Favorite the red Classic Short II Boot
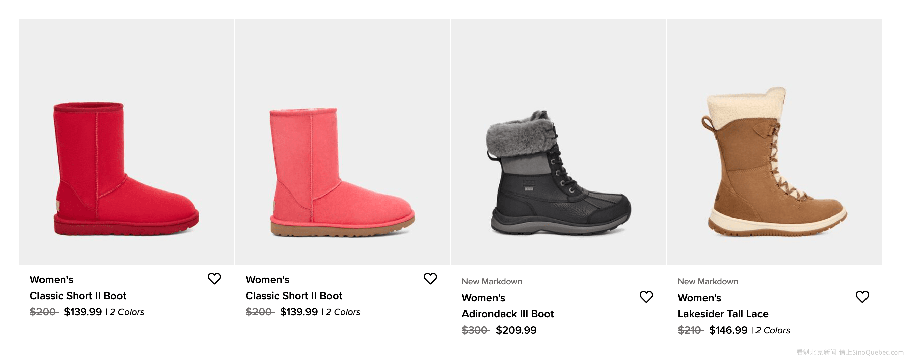The image size is (906, 358). point(214,279)
